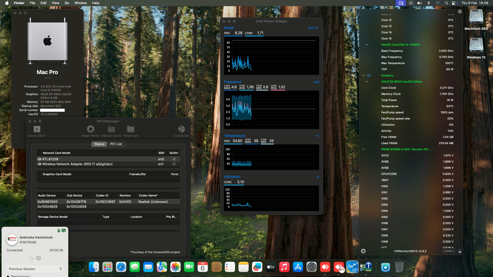The image size is (493, 277).
Task: Click green remote screen icon in TeamViewer
Action: click(x=64, y=231)
